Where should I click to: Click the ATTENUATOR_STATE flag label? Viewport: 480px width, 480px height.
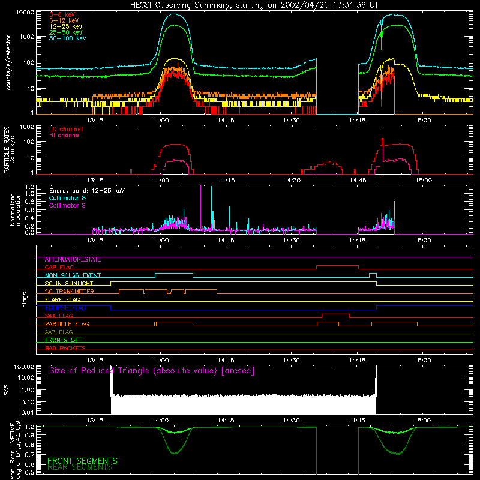73,260
